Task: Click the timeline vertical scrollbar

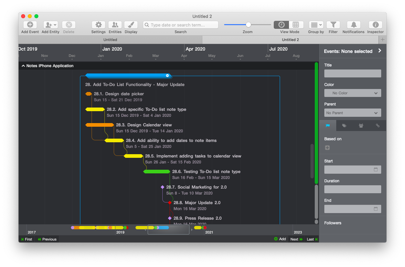Action: tap(312, 161)
